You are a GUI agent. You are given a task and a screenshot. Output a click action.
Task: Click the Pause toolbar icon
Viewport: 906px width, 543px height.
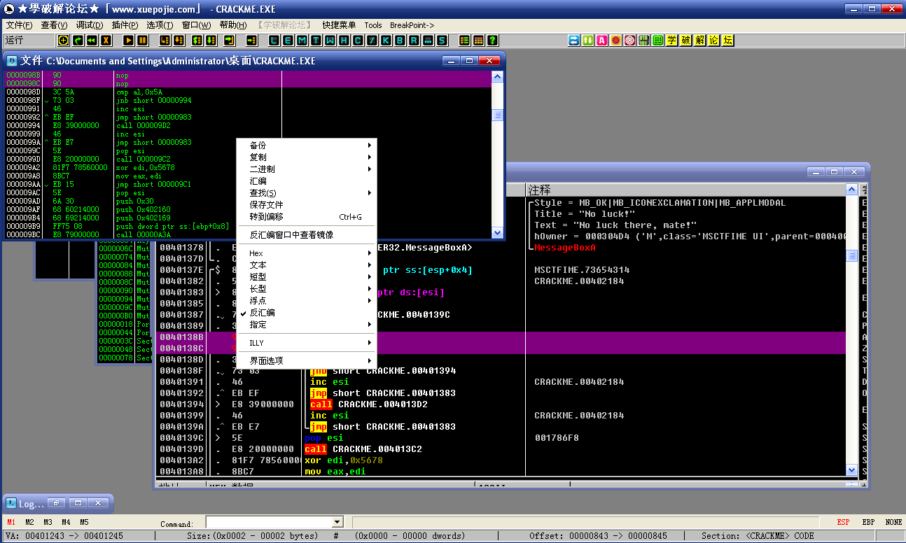[142, 41]
